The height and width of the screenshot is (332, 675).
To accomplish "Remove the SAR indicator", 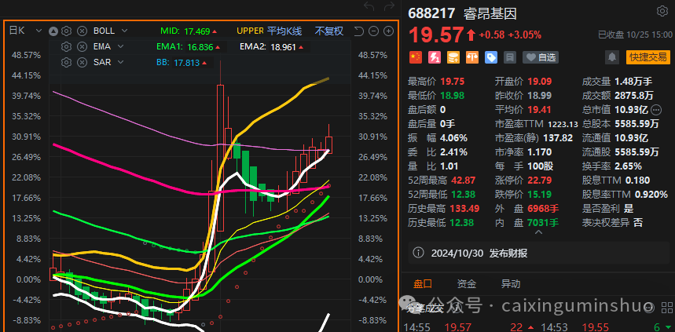I will pyautogui.click(x=82, y=62).
